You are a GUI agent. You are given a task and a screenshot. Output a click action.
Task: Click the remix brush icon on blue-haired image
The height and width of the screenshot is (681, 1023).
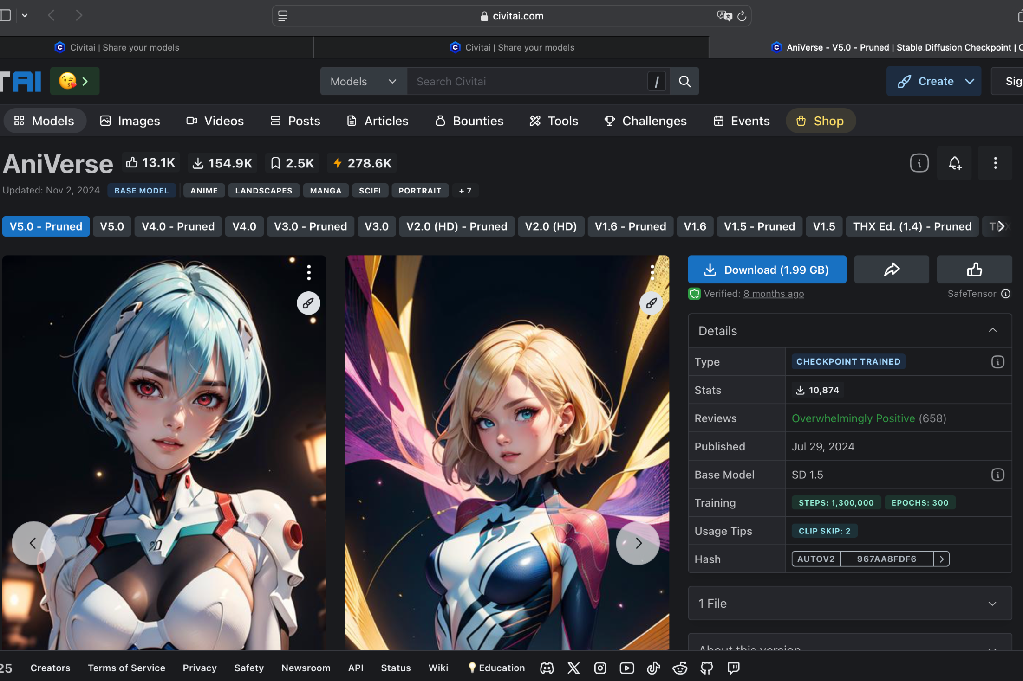(x=308, y=303)
